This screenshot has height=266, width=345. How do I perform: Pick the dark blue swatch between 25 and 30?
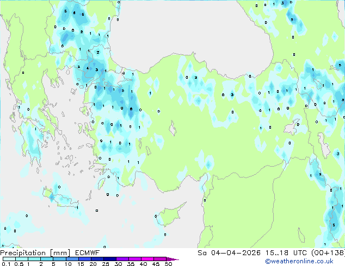(110, 259)
